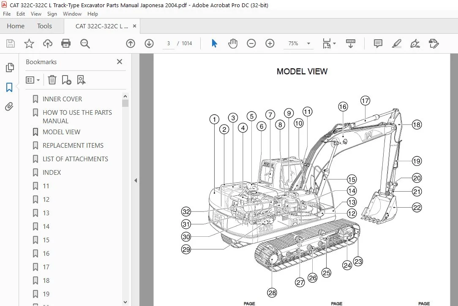Open bookmark 12
The image size is (458, 306).
coord(46,200)
